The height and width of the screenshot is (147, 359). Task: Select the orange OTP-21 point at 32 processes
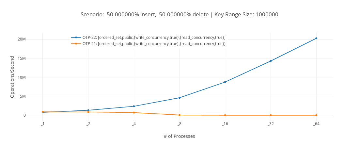pos(271,115)
